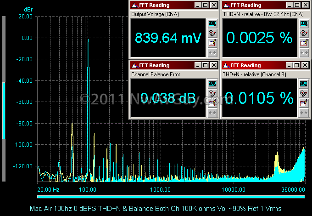
Task: Open the notepad icon in Channel Balance Error window
Action: click(x=212, y=103)
